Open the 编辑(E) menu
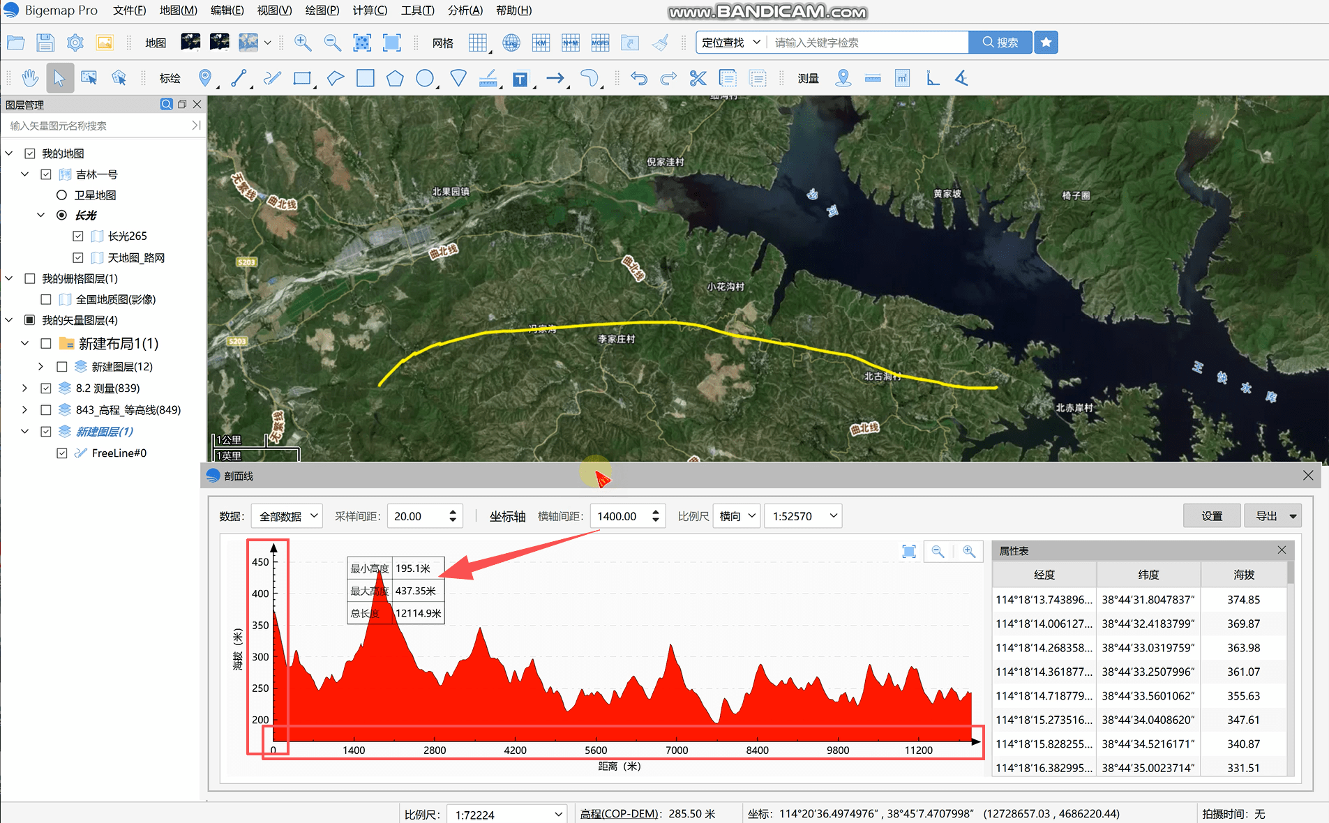The image size is (1329, 823). tap(227, 10)
